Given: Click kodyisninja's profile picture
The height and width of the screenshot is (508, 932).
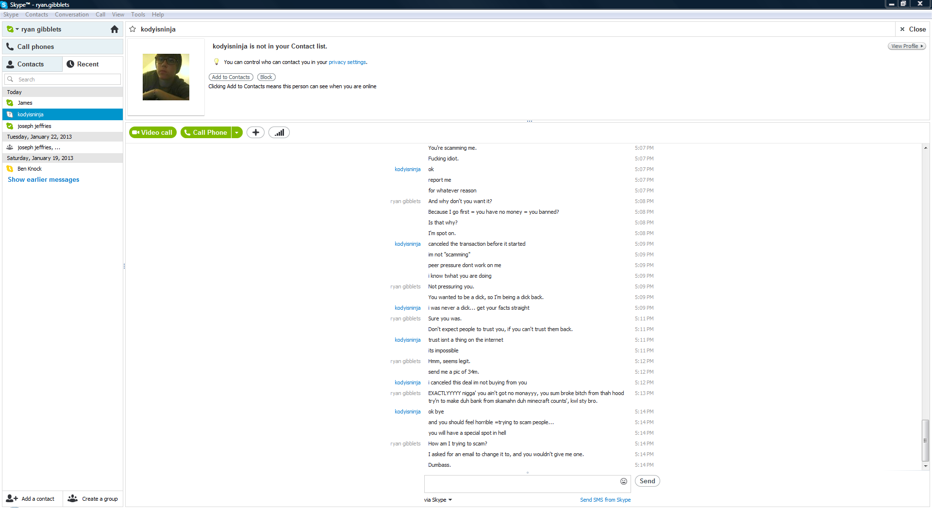Looking at the screenshot, I should click(x=166, y=77).
